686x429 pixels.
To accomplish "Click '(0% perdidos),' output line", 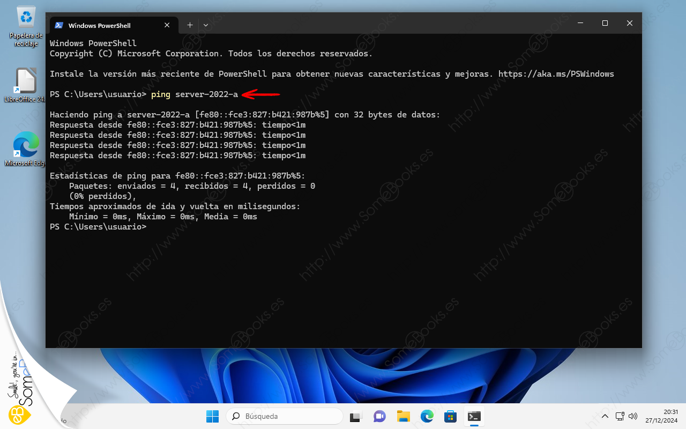I will (103, 196).
